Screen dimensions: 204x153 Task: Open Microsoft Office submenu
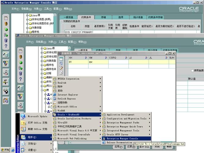(x=77, y=107)
